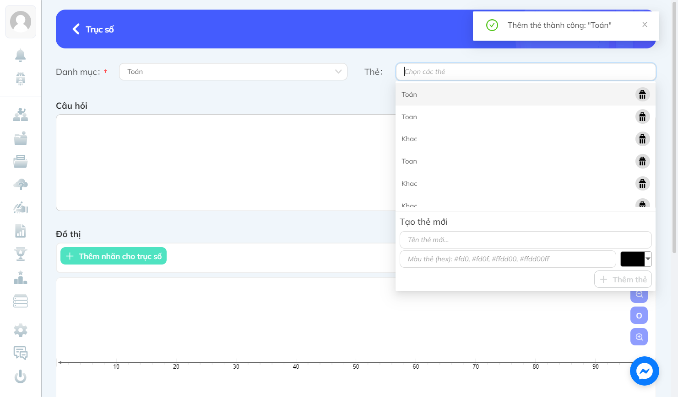This screenshot has height=397, width=678.
Task: Open the robot assistant icon
Action: pos(21,79)
